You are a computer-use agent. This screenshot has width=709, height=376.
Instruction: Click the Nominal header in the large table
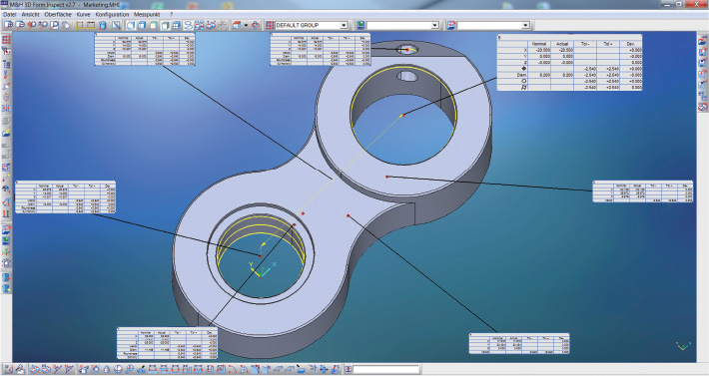pyautogui.click(x=539, y=44)
